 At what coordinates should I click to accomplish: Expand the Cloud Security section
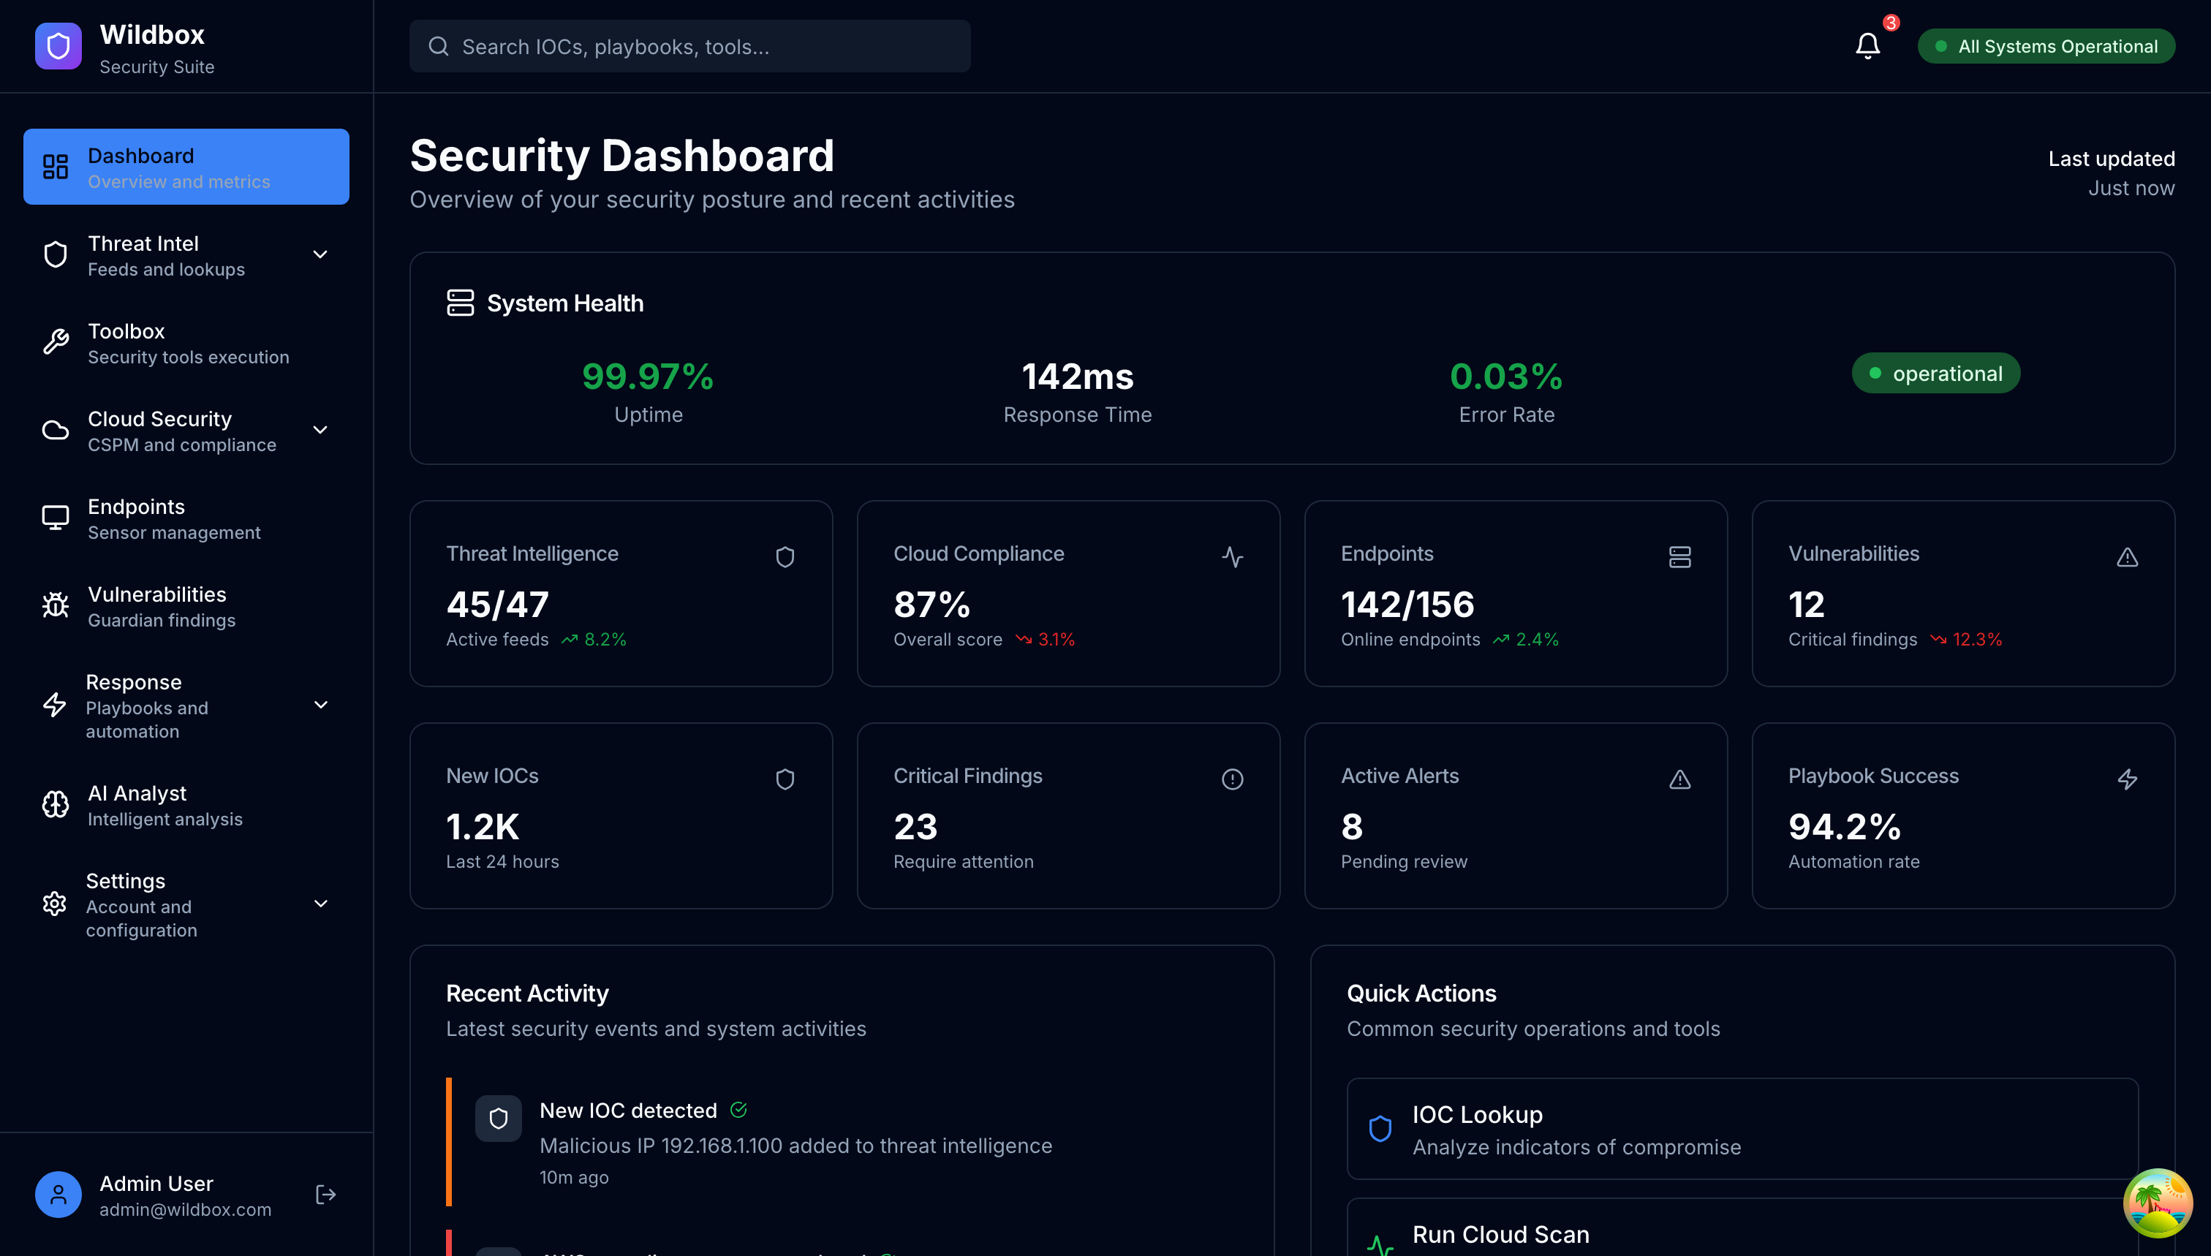click(320, 430)
